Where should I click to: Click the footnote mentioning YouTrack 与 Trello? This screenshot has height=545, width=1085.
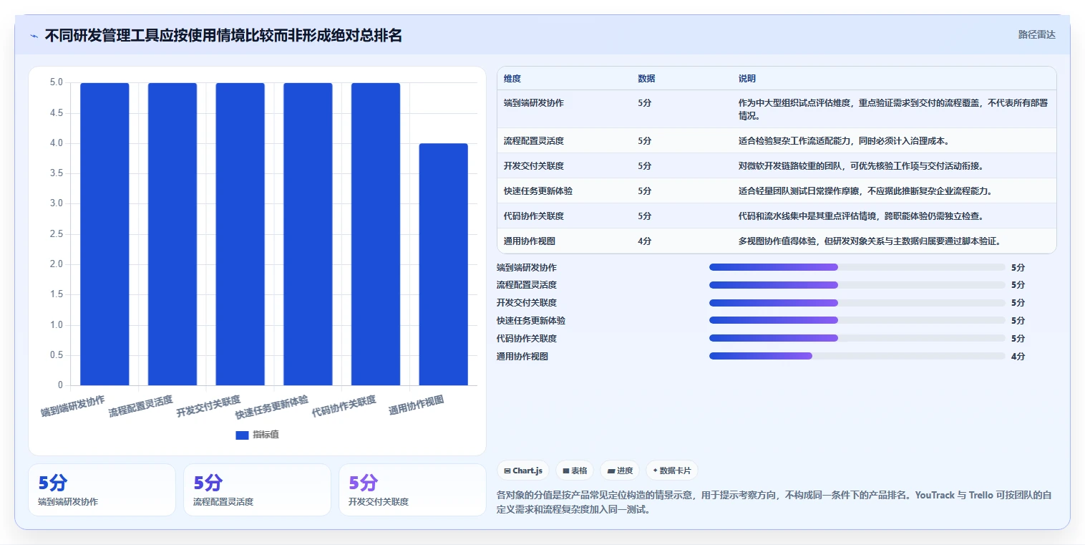774,503
